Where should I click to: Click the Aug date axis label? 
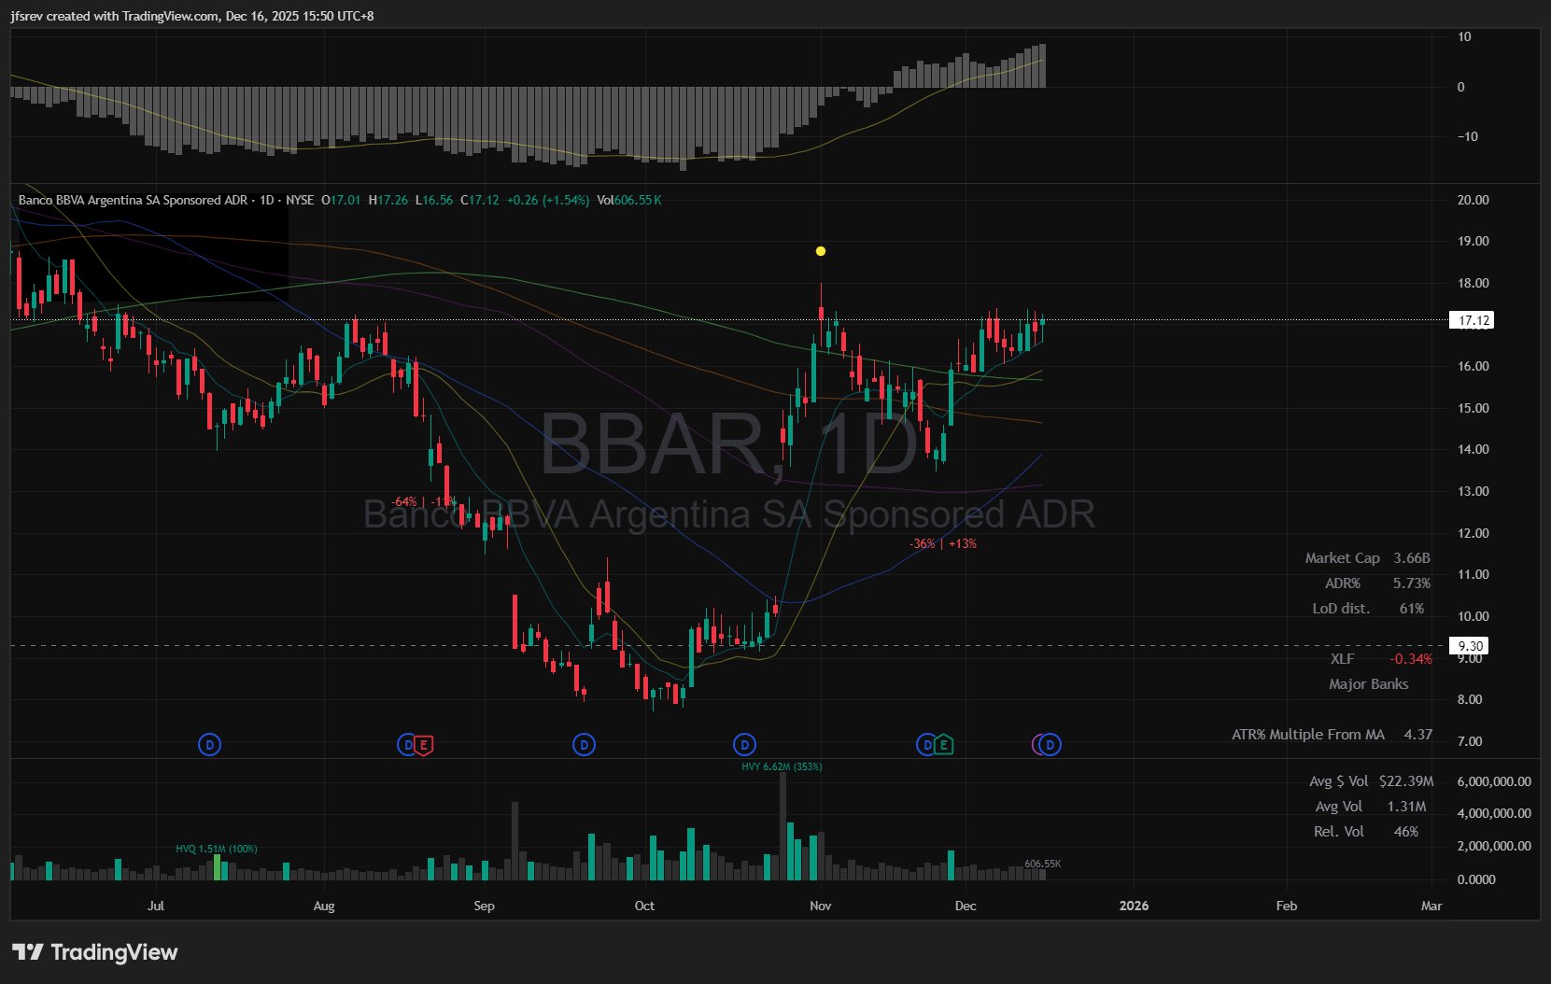(324, 906)
